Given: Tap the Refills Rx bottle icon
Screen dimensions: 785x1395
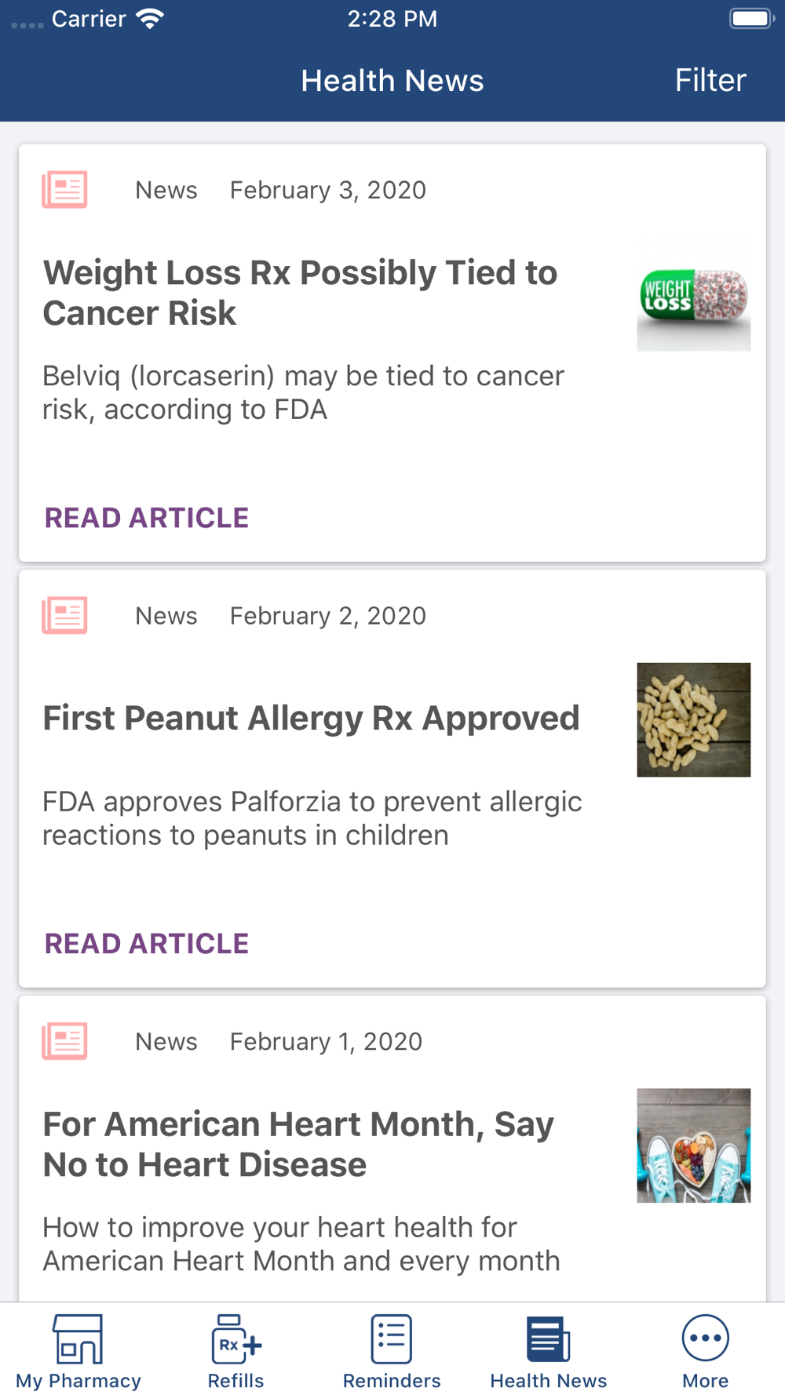Looking at the screenshot, I should (x=235, y=1339).
